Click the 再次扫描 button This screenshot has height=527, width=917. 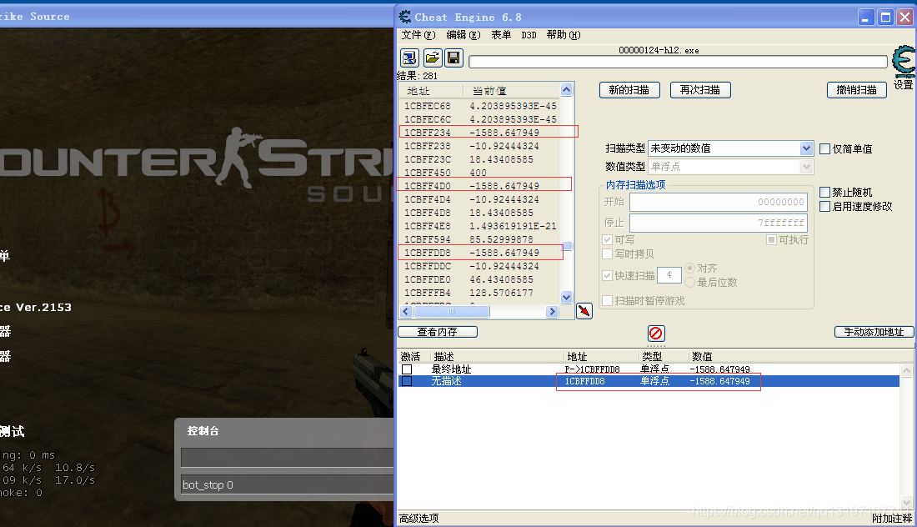tap(700, 90)
